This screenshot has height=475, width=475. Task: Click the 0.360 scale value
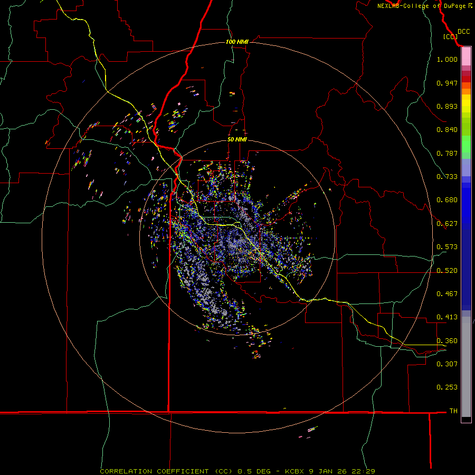point(447,341)
